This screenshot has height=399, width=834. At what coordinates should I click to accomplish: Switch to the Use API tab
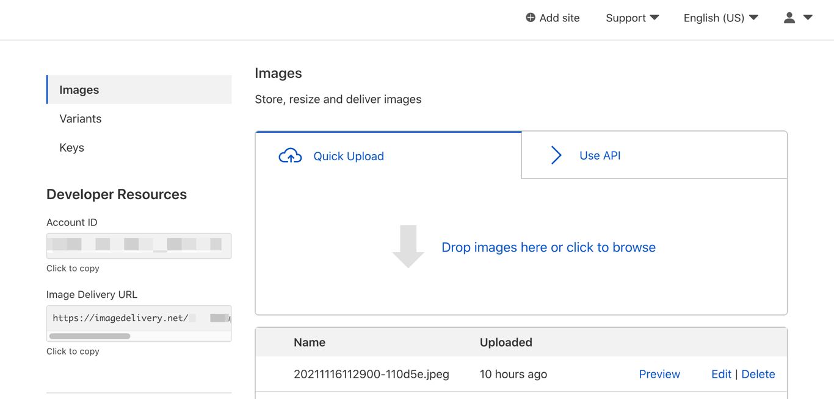600,155
